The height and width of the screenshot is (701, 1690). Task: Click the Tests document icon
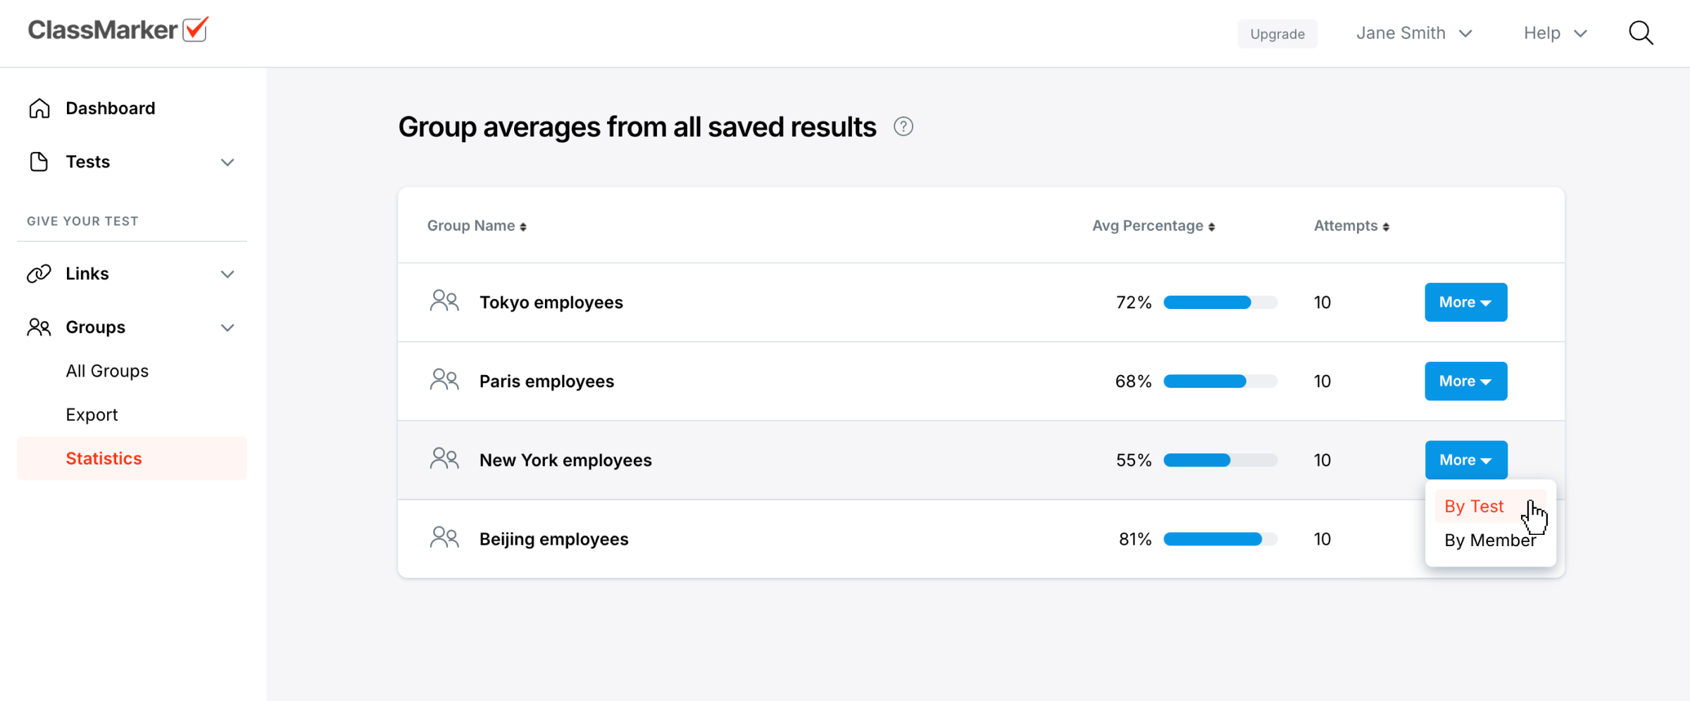39,162
